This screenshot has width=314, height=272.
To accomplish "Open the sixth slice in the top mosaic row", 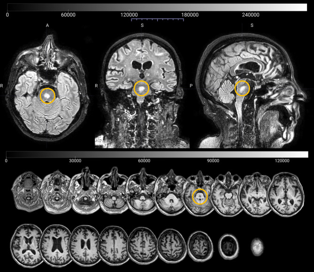I will tap(171, 193).
